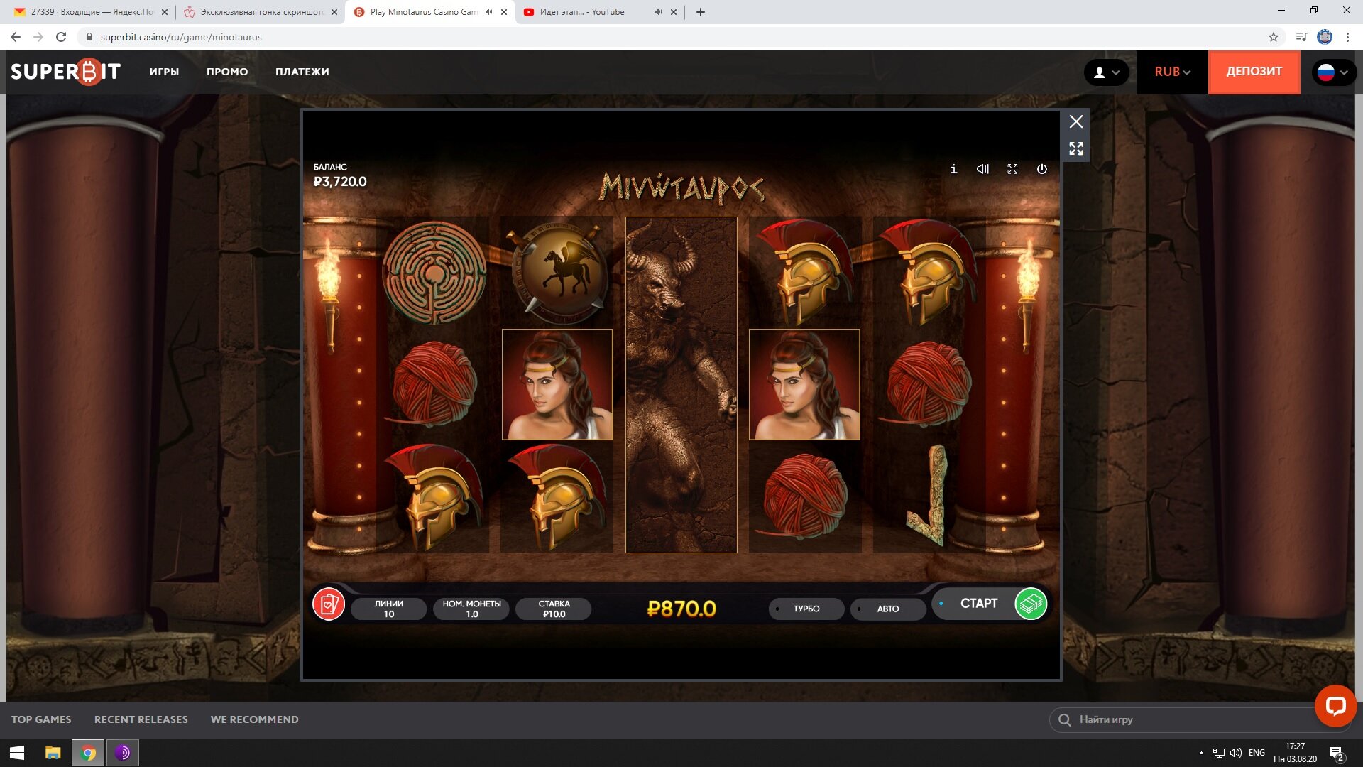The height and width of the screenshot is (767, 1363).
Task: Open the language flag dropdown
Action: coord(1333,72)
